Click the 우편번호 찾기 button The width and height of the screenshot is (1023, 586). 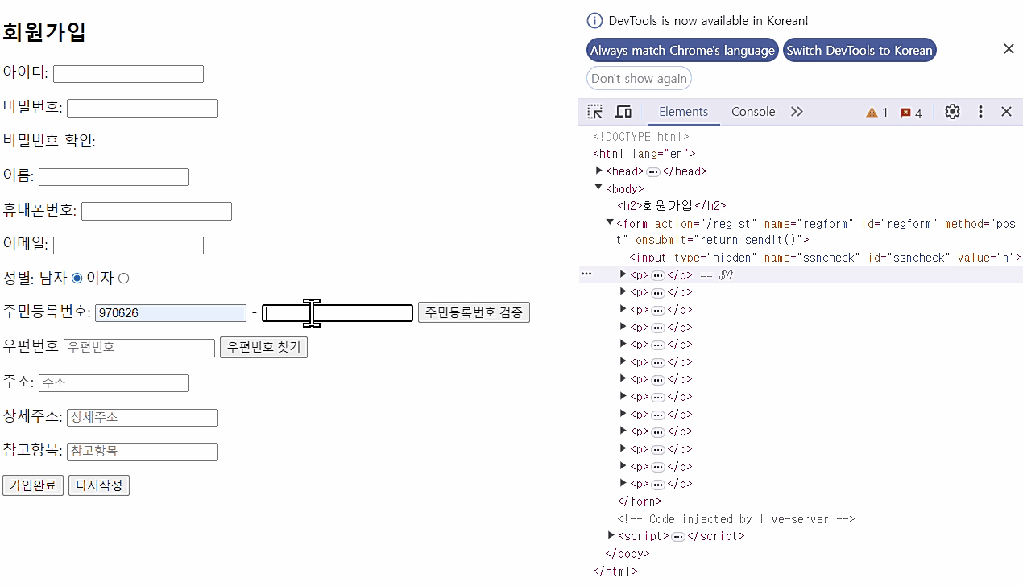tap(263, 347)
